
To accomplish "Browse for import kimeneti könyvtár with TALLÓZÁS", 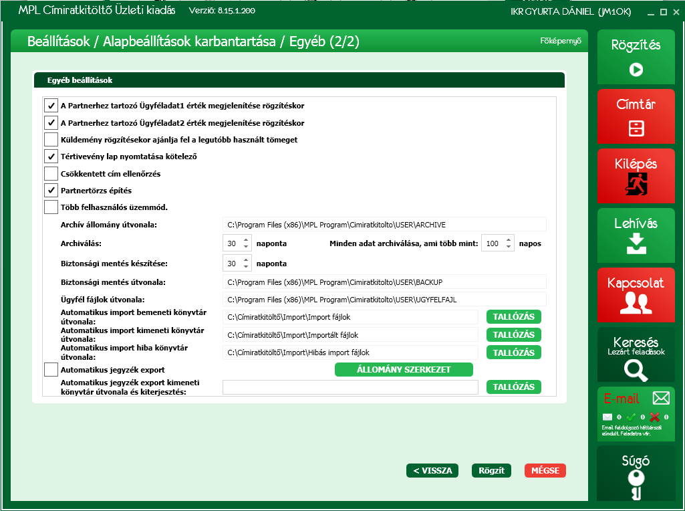I will click(514, 335).
